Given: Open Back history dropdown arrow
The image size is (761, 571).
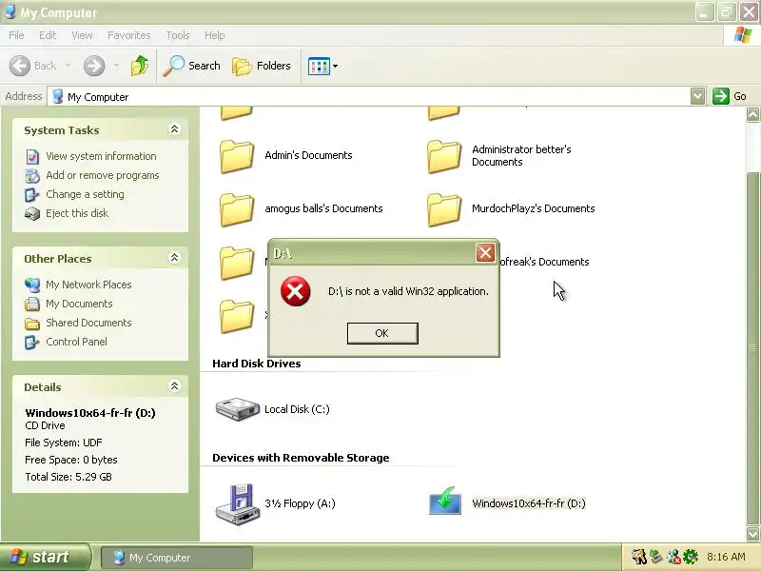Looking at the screenshot, I should pos(68,66).
